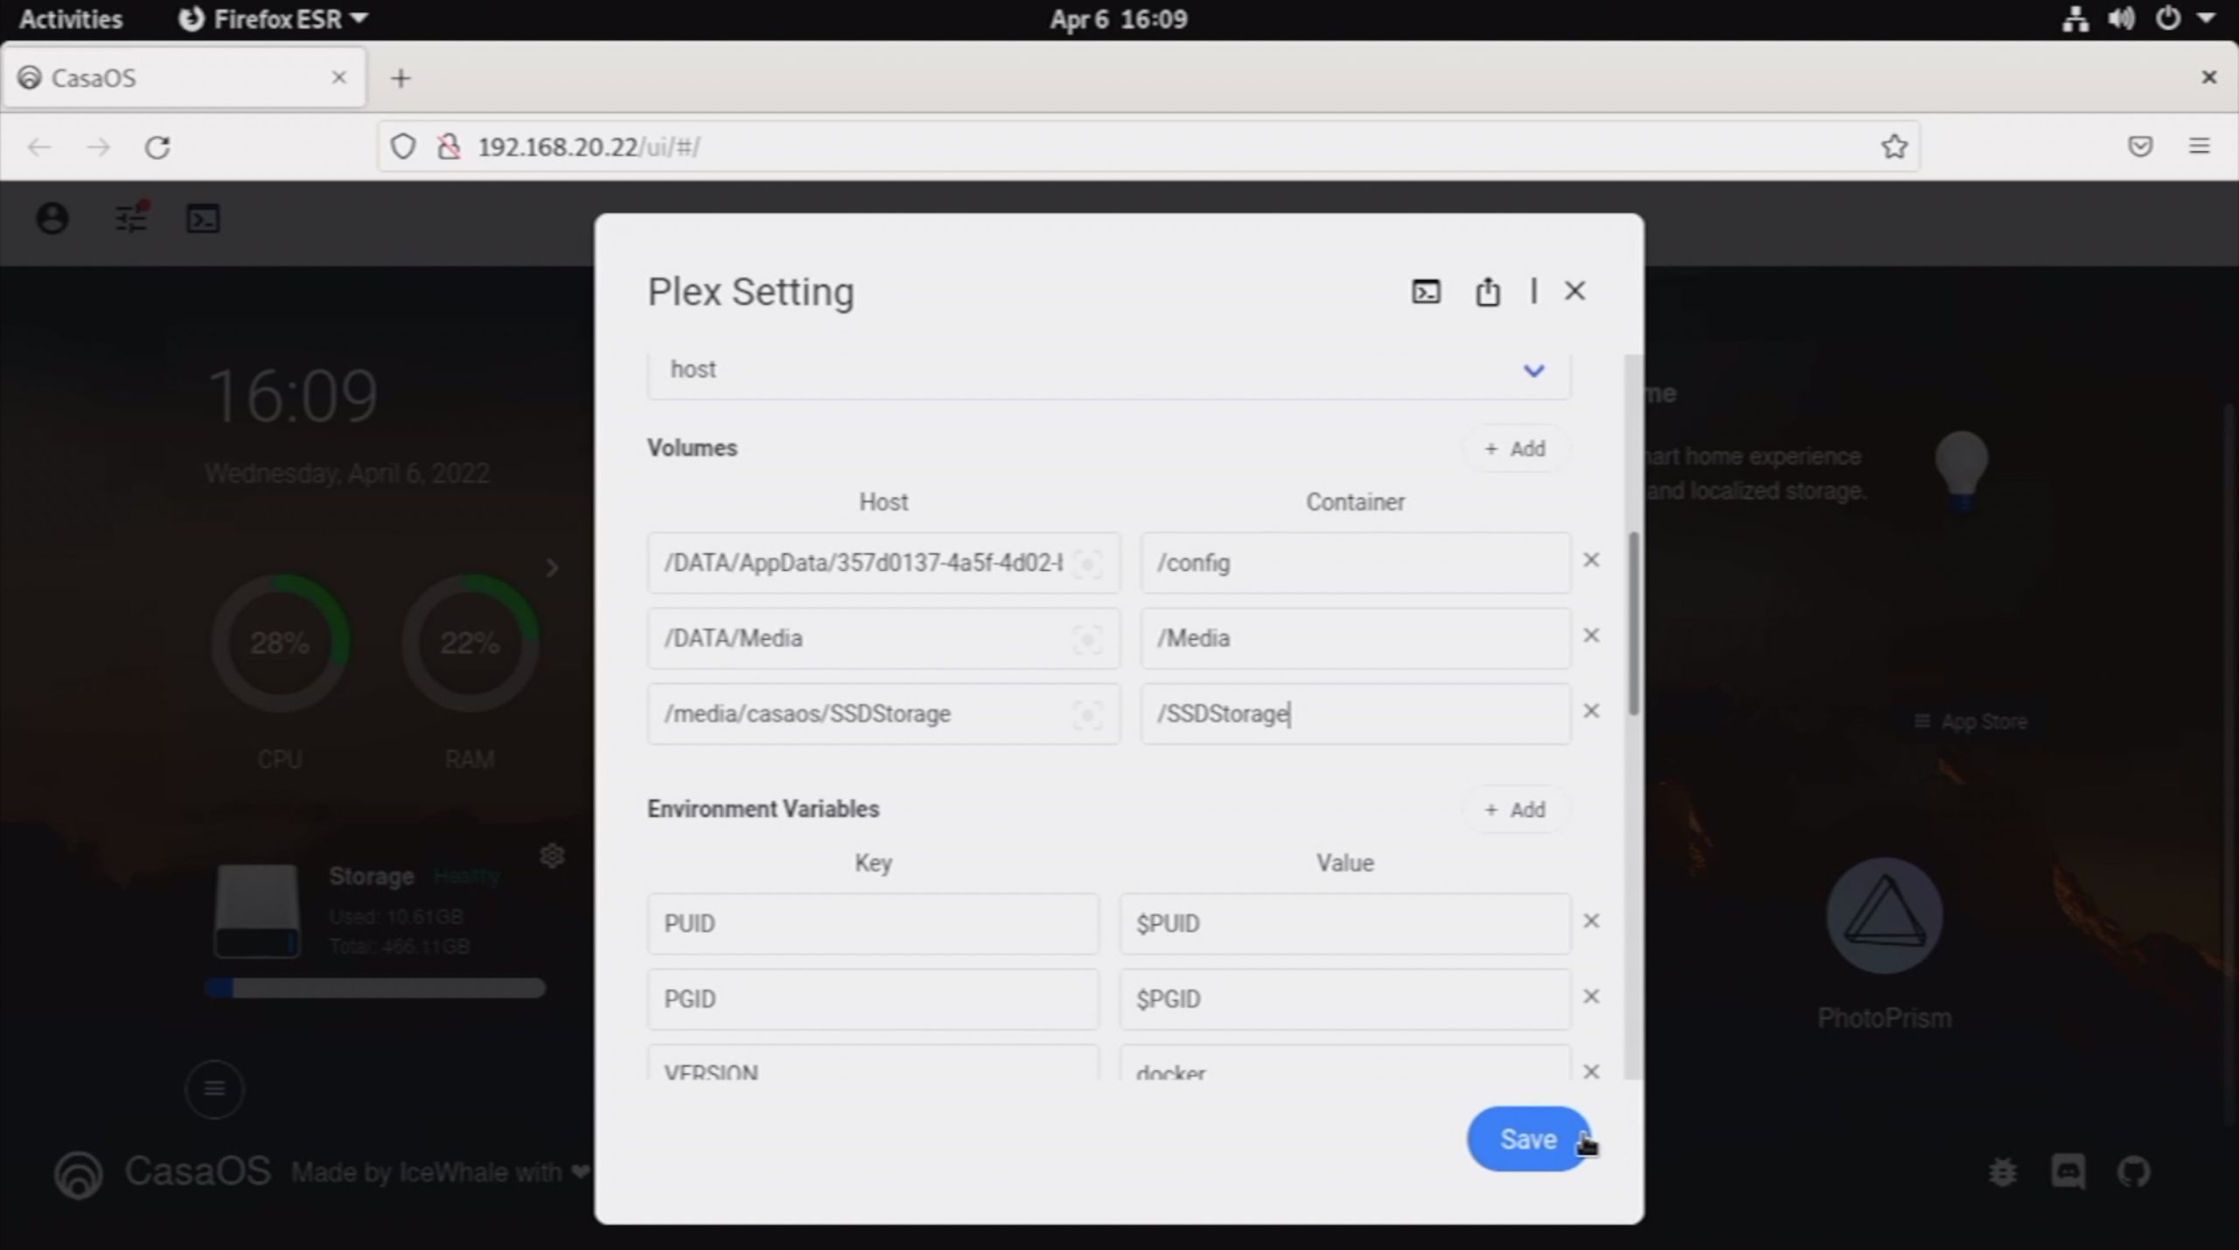
Task: Add a new volume mapping
Action: coord(1515,448)
